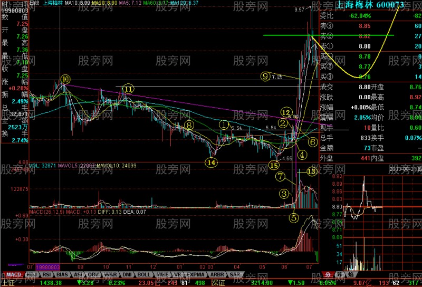Switch to the KDJ indicator tab
This screenshot has width=422, height=287.
pos(32,275)
